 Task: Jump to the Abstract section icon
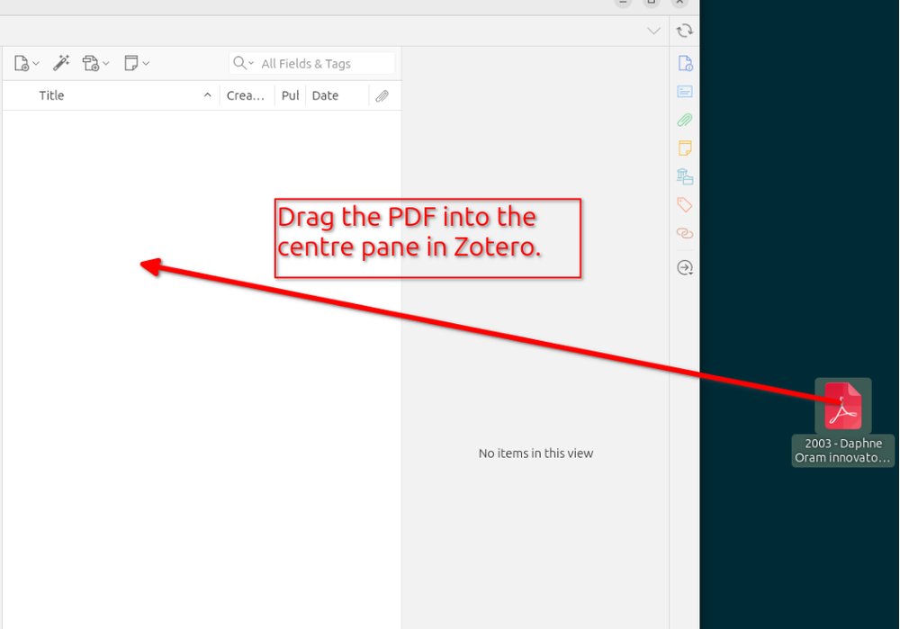685,91
